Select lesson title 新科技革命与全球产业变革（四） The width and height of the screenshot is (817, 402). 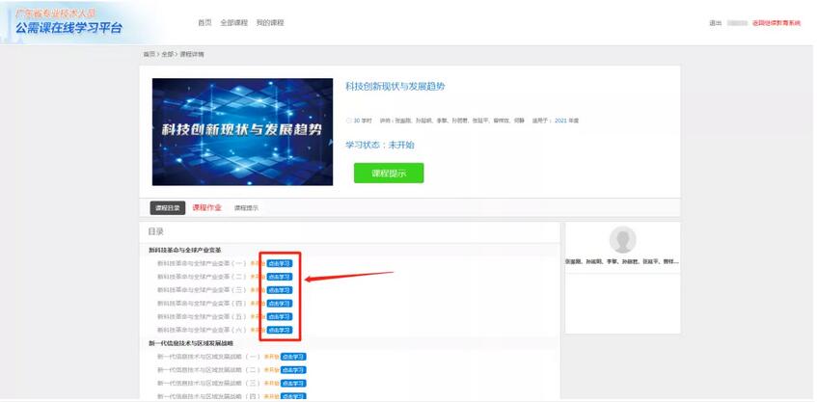[203, 304]
